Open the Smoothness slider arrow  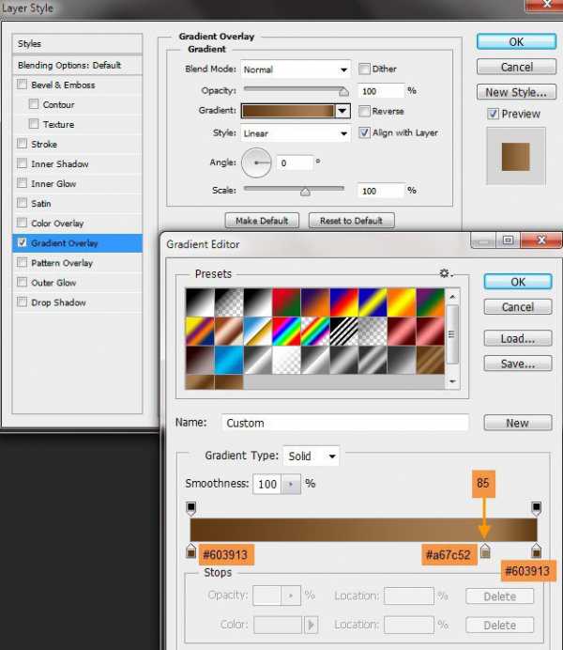coord(291,484)
